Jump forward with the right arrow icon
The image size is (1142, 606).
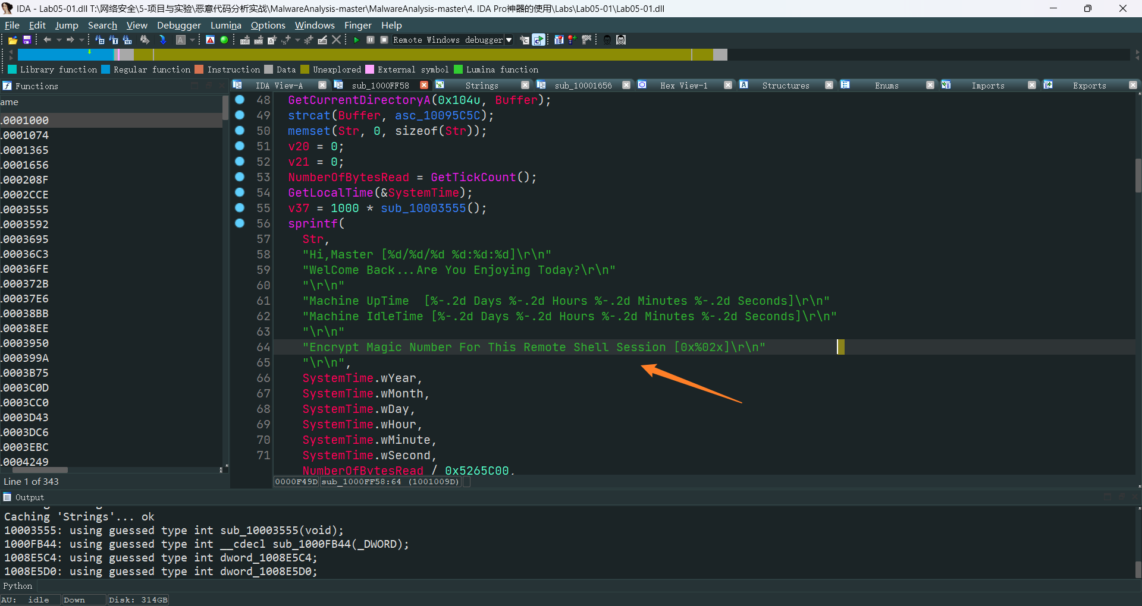[x=70, y=40]
